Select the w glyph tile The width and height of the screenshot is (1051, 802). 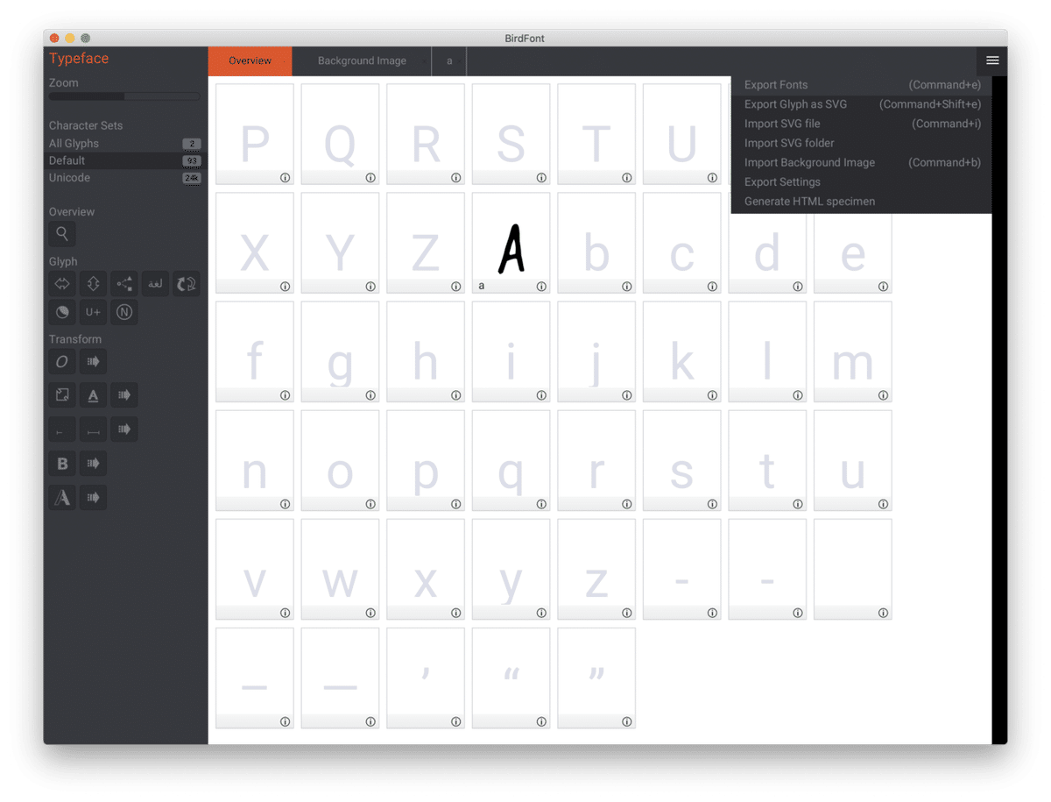coord(340,570)
